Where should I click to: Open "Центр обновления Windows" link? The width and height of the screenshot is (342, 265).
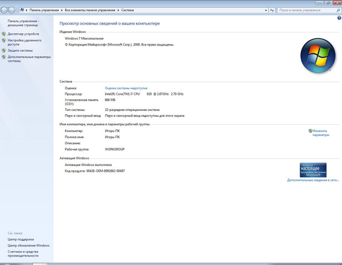click(28, 245)
